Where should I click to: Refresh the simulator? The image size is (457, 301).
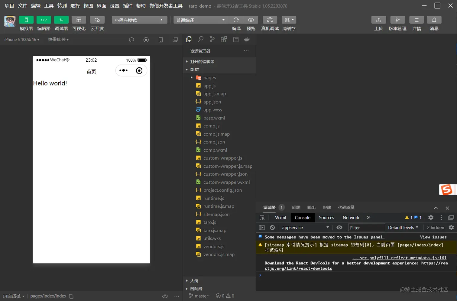pyautogui.click(x=131, y=40)
